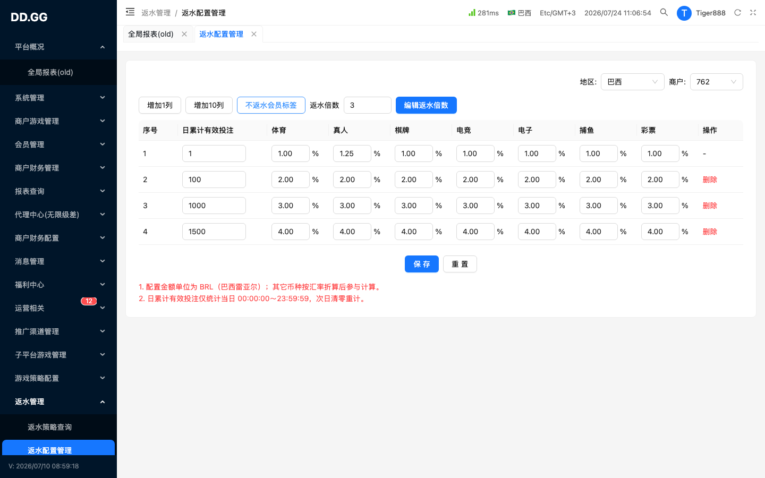765x478 pixels.
Task: Open the search magnifier icon
Action: (x=664, y=12)
